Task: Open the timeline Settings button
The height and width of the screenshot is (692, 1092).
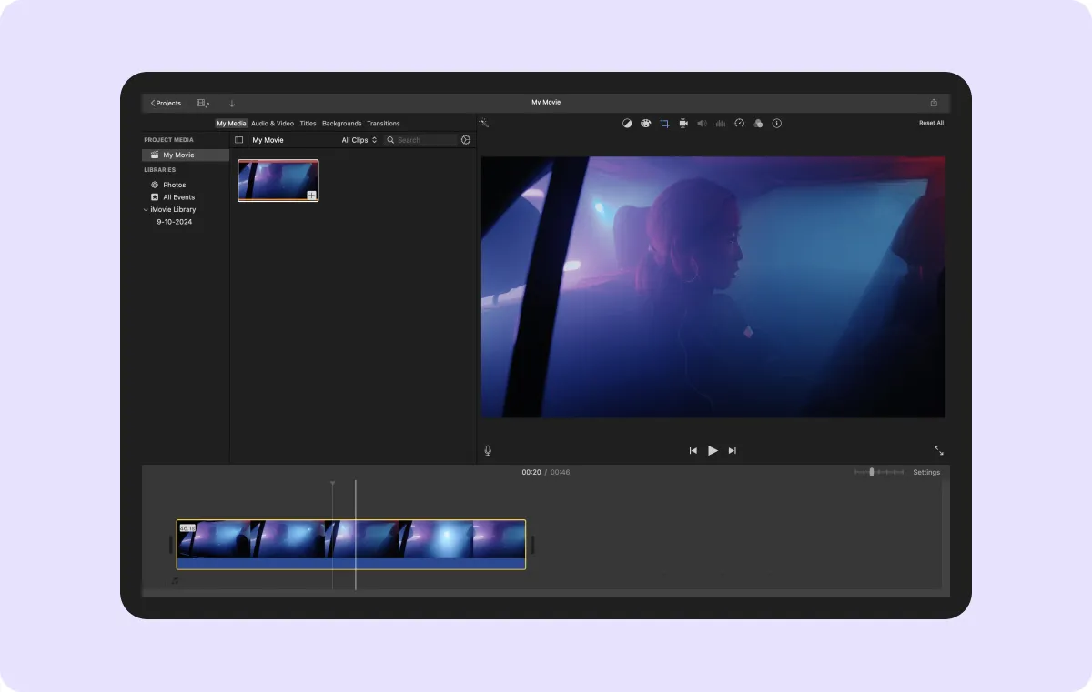Action: [x=926, y=472]
